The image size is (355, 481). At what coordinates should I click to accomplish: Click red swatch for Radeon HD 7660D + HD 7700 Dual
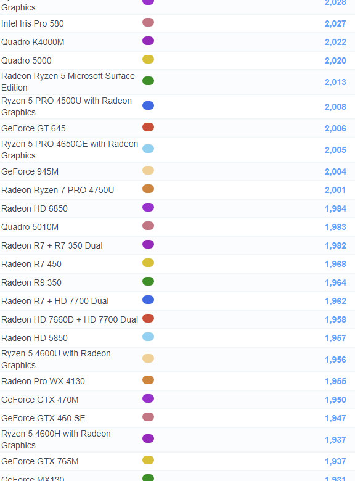point(148,318)
